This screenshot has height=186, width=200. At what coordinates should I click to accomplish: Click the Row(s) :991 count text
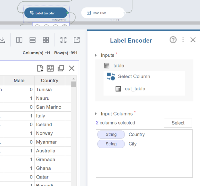click(x=66, y=53)
